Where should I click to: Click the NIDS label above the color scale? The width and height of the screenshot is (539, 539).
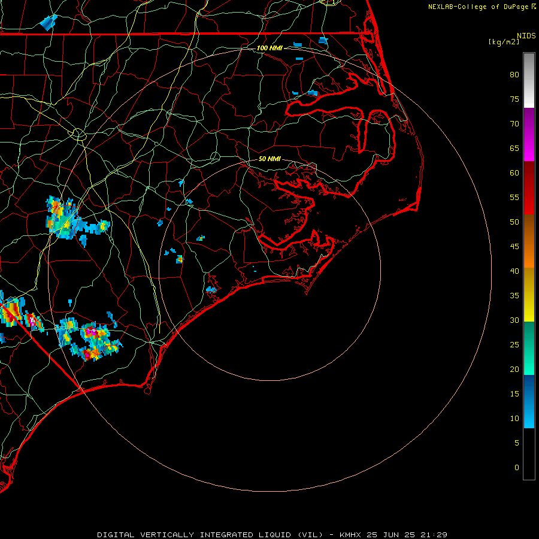(x=526, y=36)
